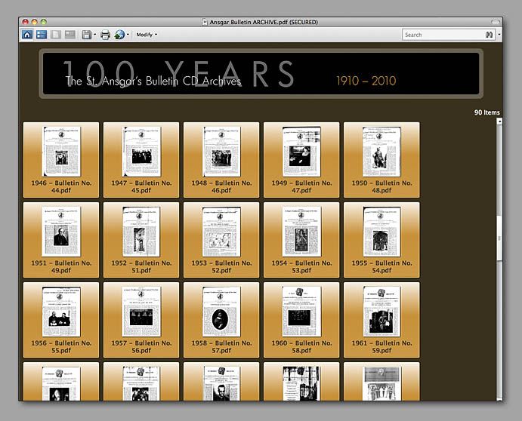Image resolution: width=522 pixels, height=421 pixels.
Task: Click the 1949 Bulletin No. 47 thumbnail
Action: click(301, 152)
